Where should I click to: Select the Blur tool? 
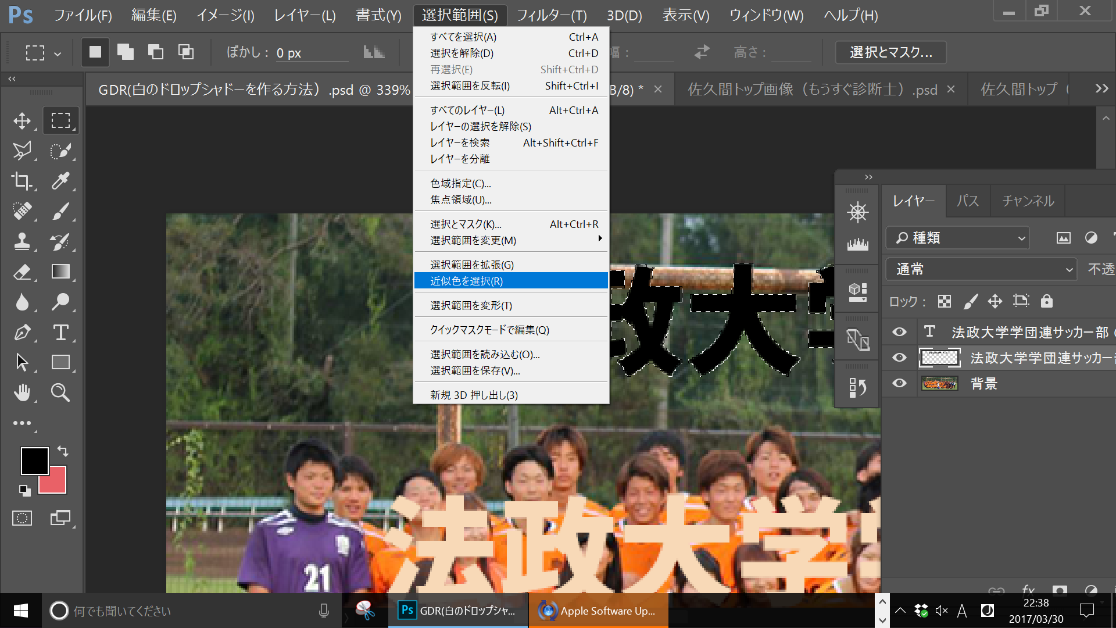tap(22, 302)
